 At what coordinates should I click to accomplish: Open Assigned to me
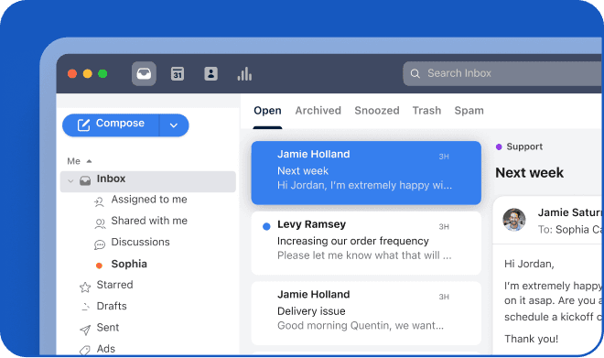point(149,200)
